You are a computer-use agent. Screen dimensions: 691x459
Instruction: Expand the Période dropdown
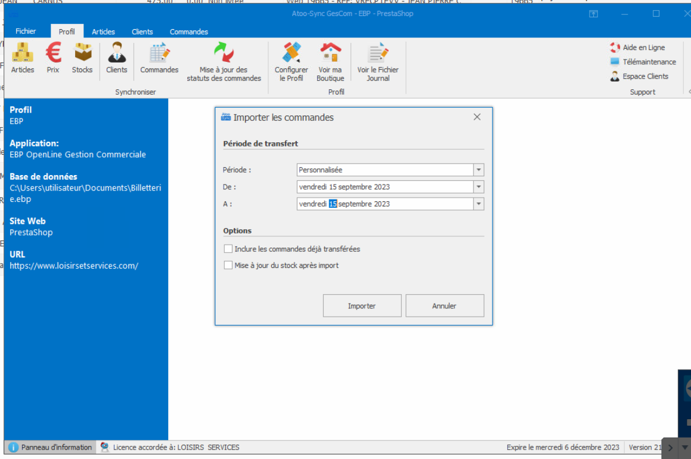479,170
